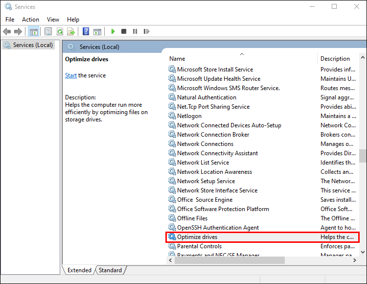The width and height of the screenshot is (367, 284).
Task: Select Network Location Awareness row
Action: pyautogui.click(x=263, y=172)
